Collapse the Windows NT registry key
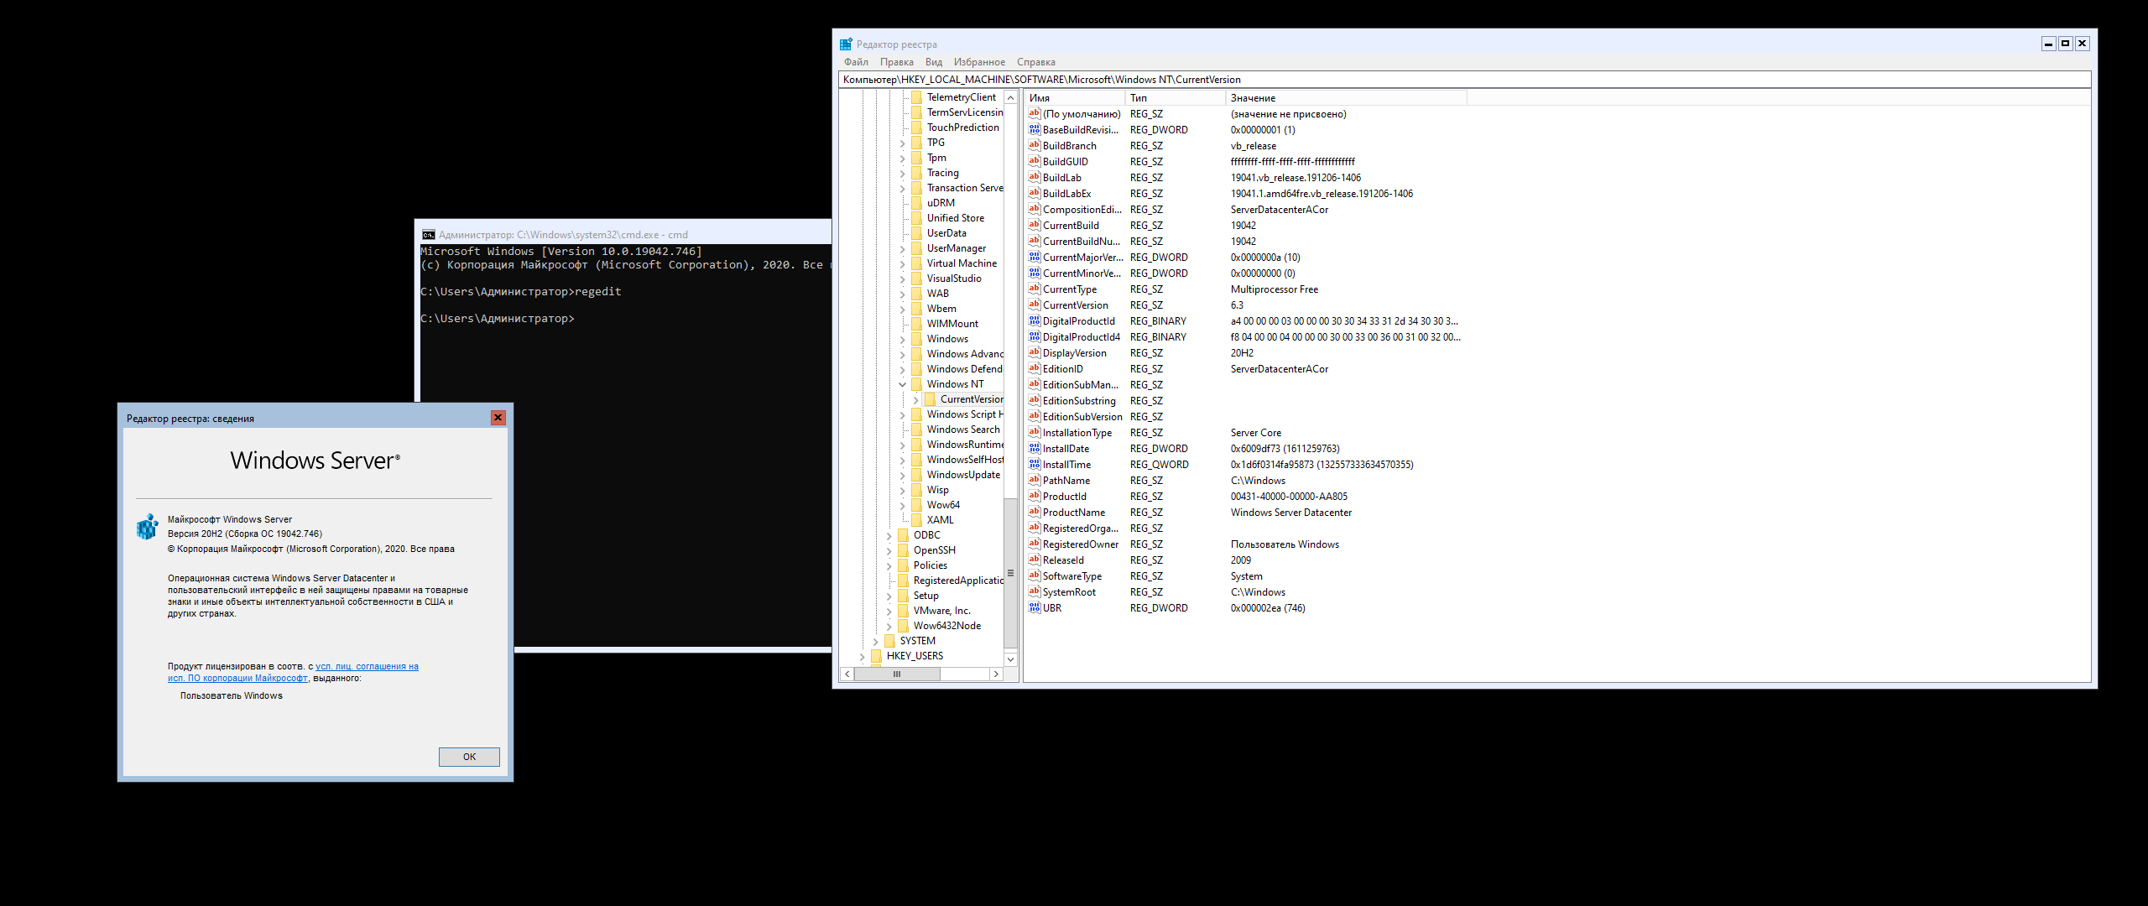This screenshot has width=2148, height=906. tap(903, 384)
